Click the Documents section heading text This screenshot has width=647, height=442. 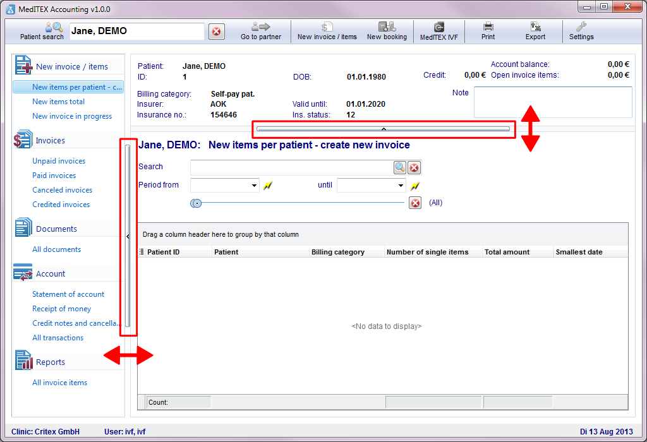[x=56, y=229]
